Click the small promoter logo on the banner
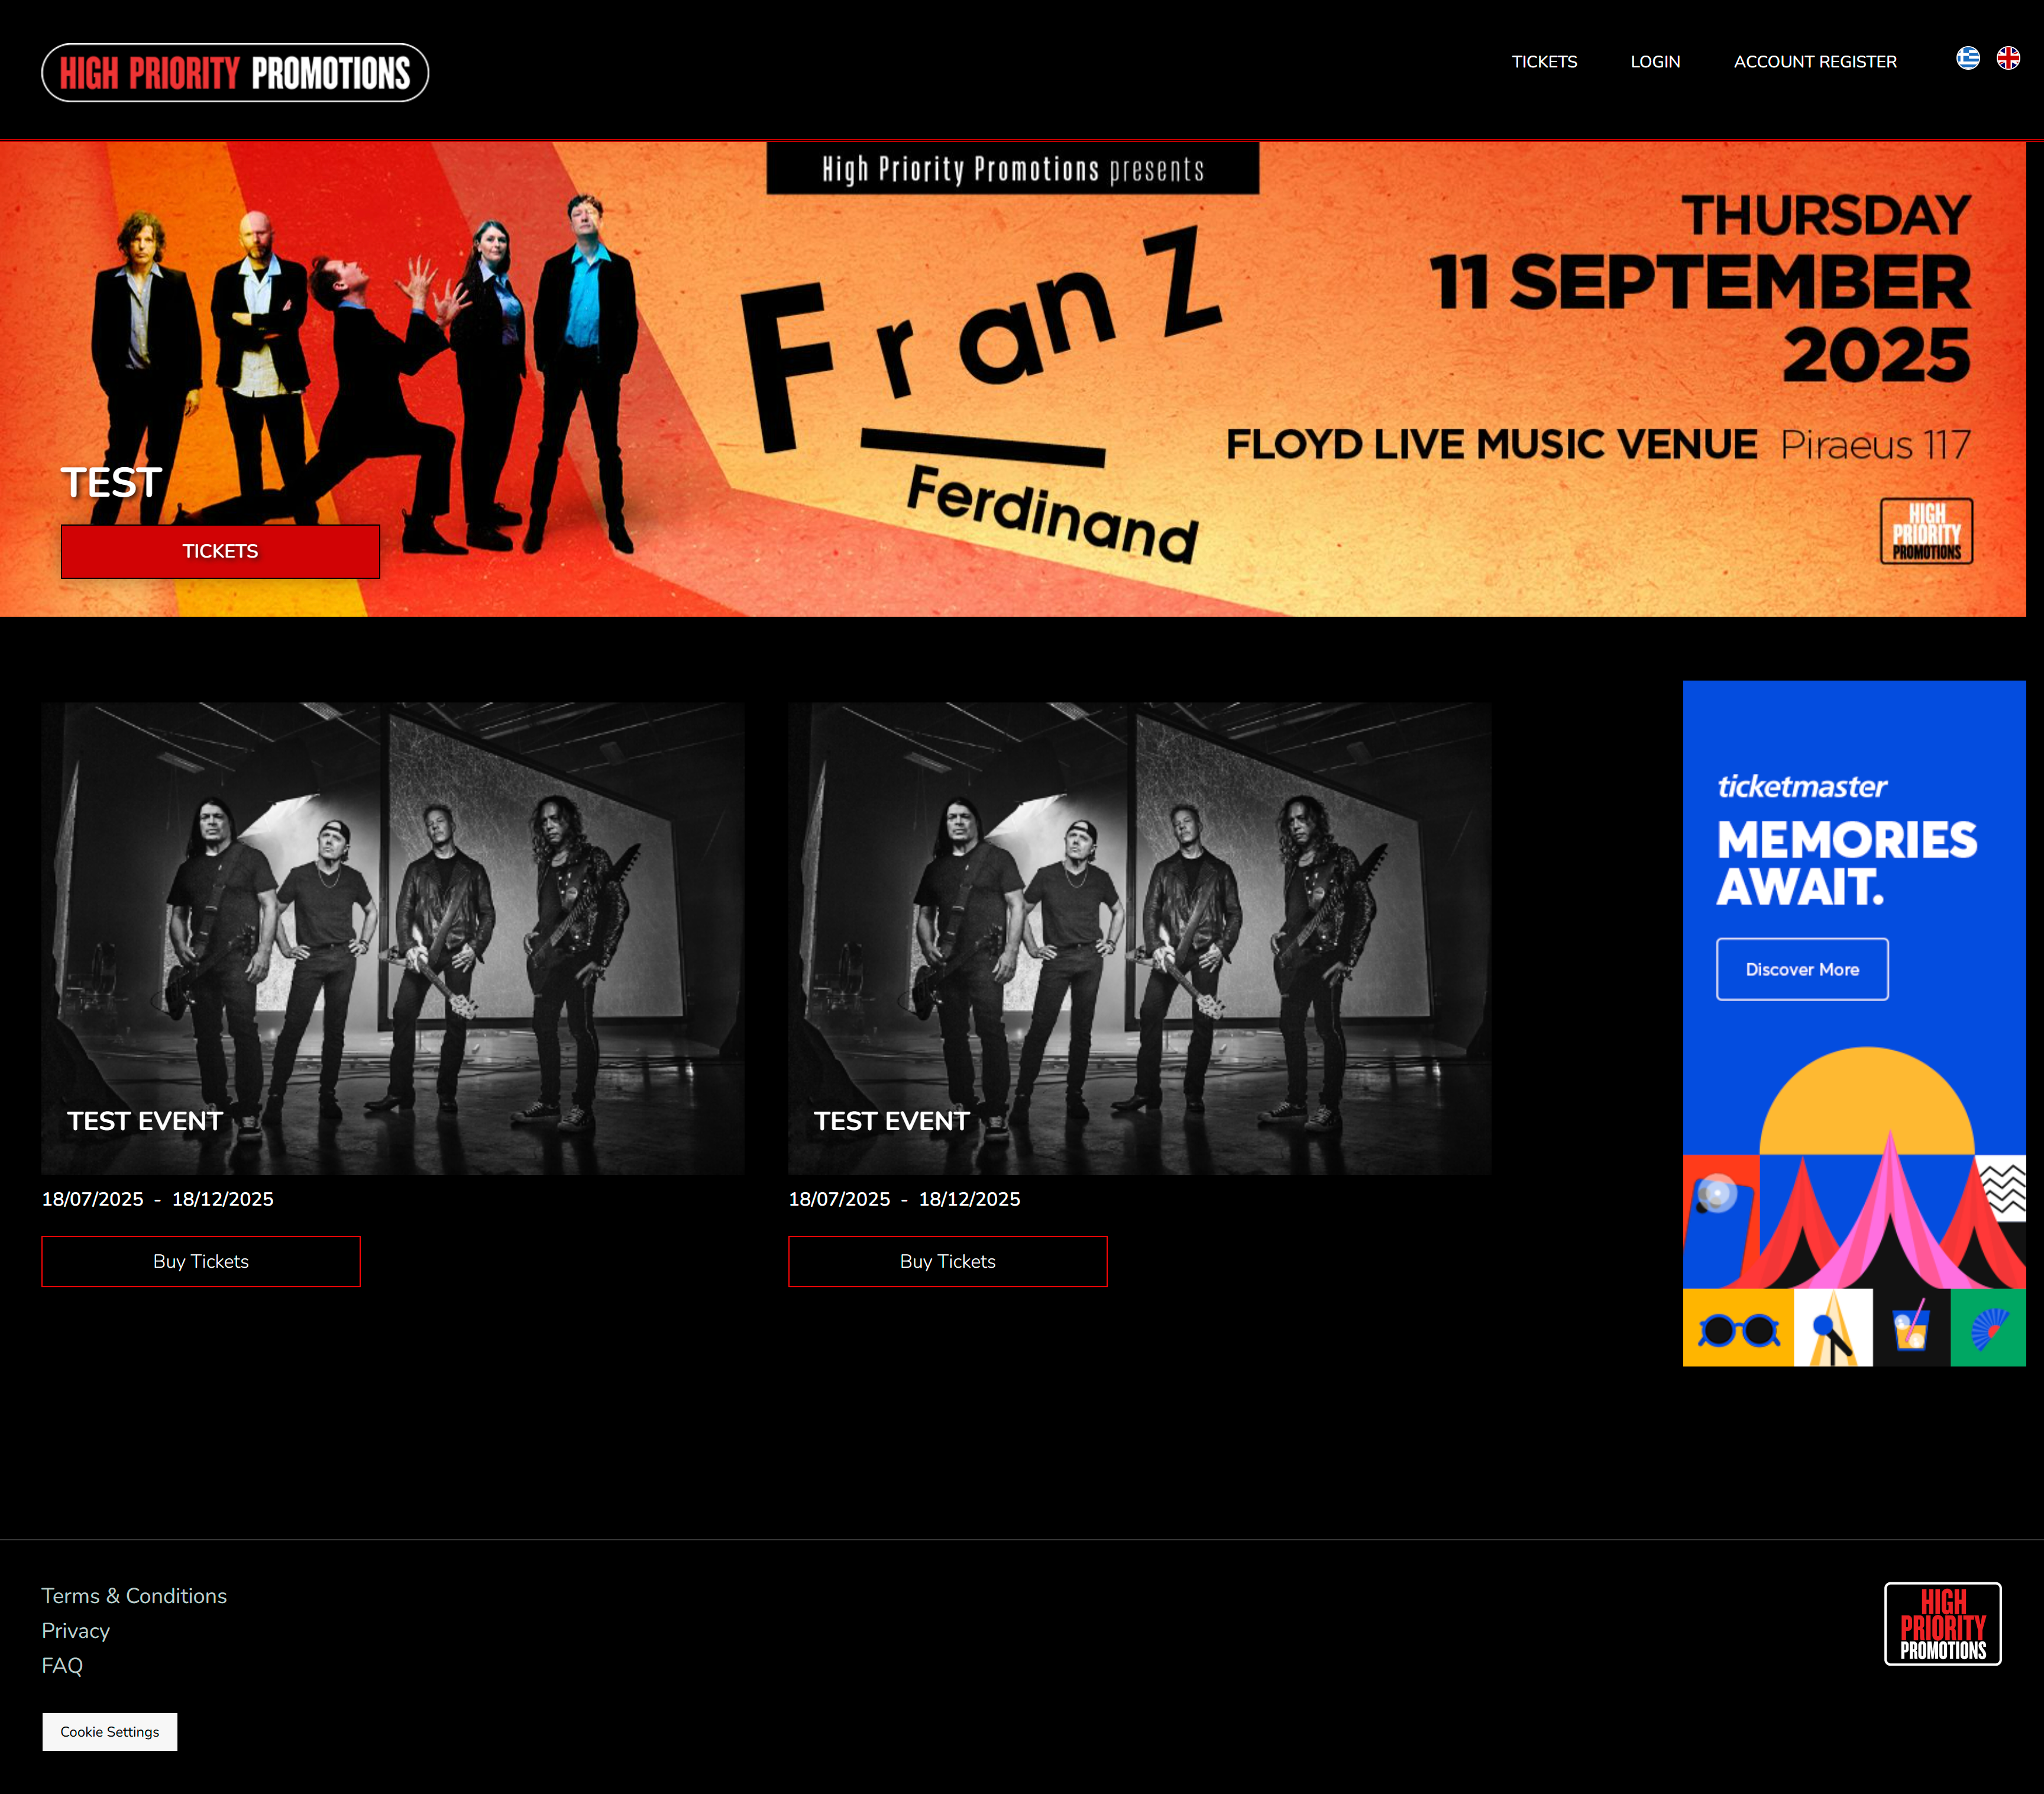The height and width of the screenshot is (1794, 2044). pyautogui.click(x=1926, y=531)
